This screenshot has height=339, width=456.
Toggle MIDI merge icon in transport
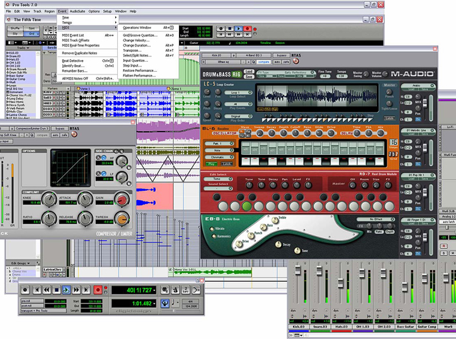[x=196, y=290]
